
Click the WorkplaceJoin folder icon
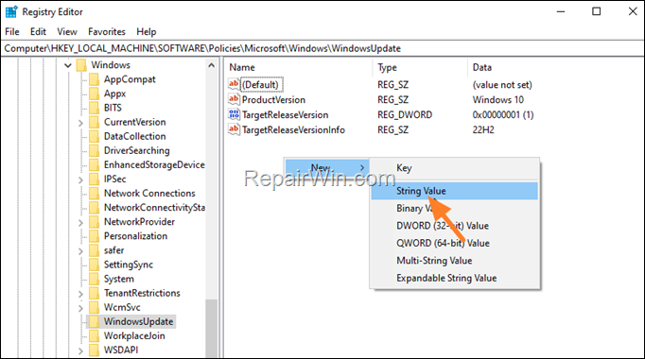[x=95, y=335]
